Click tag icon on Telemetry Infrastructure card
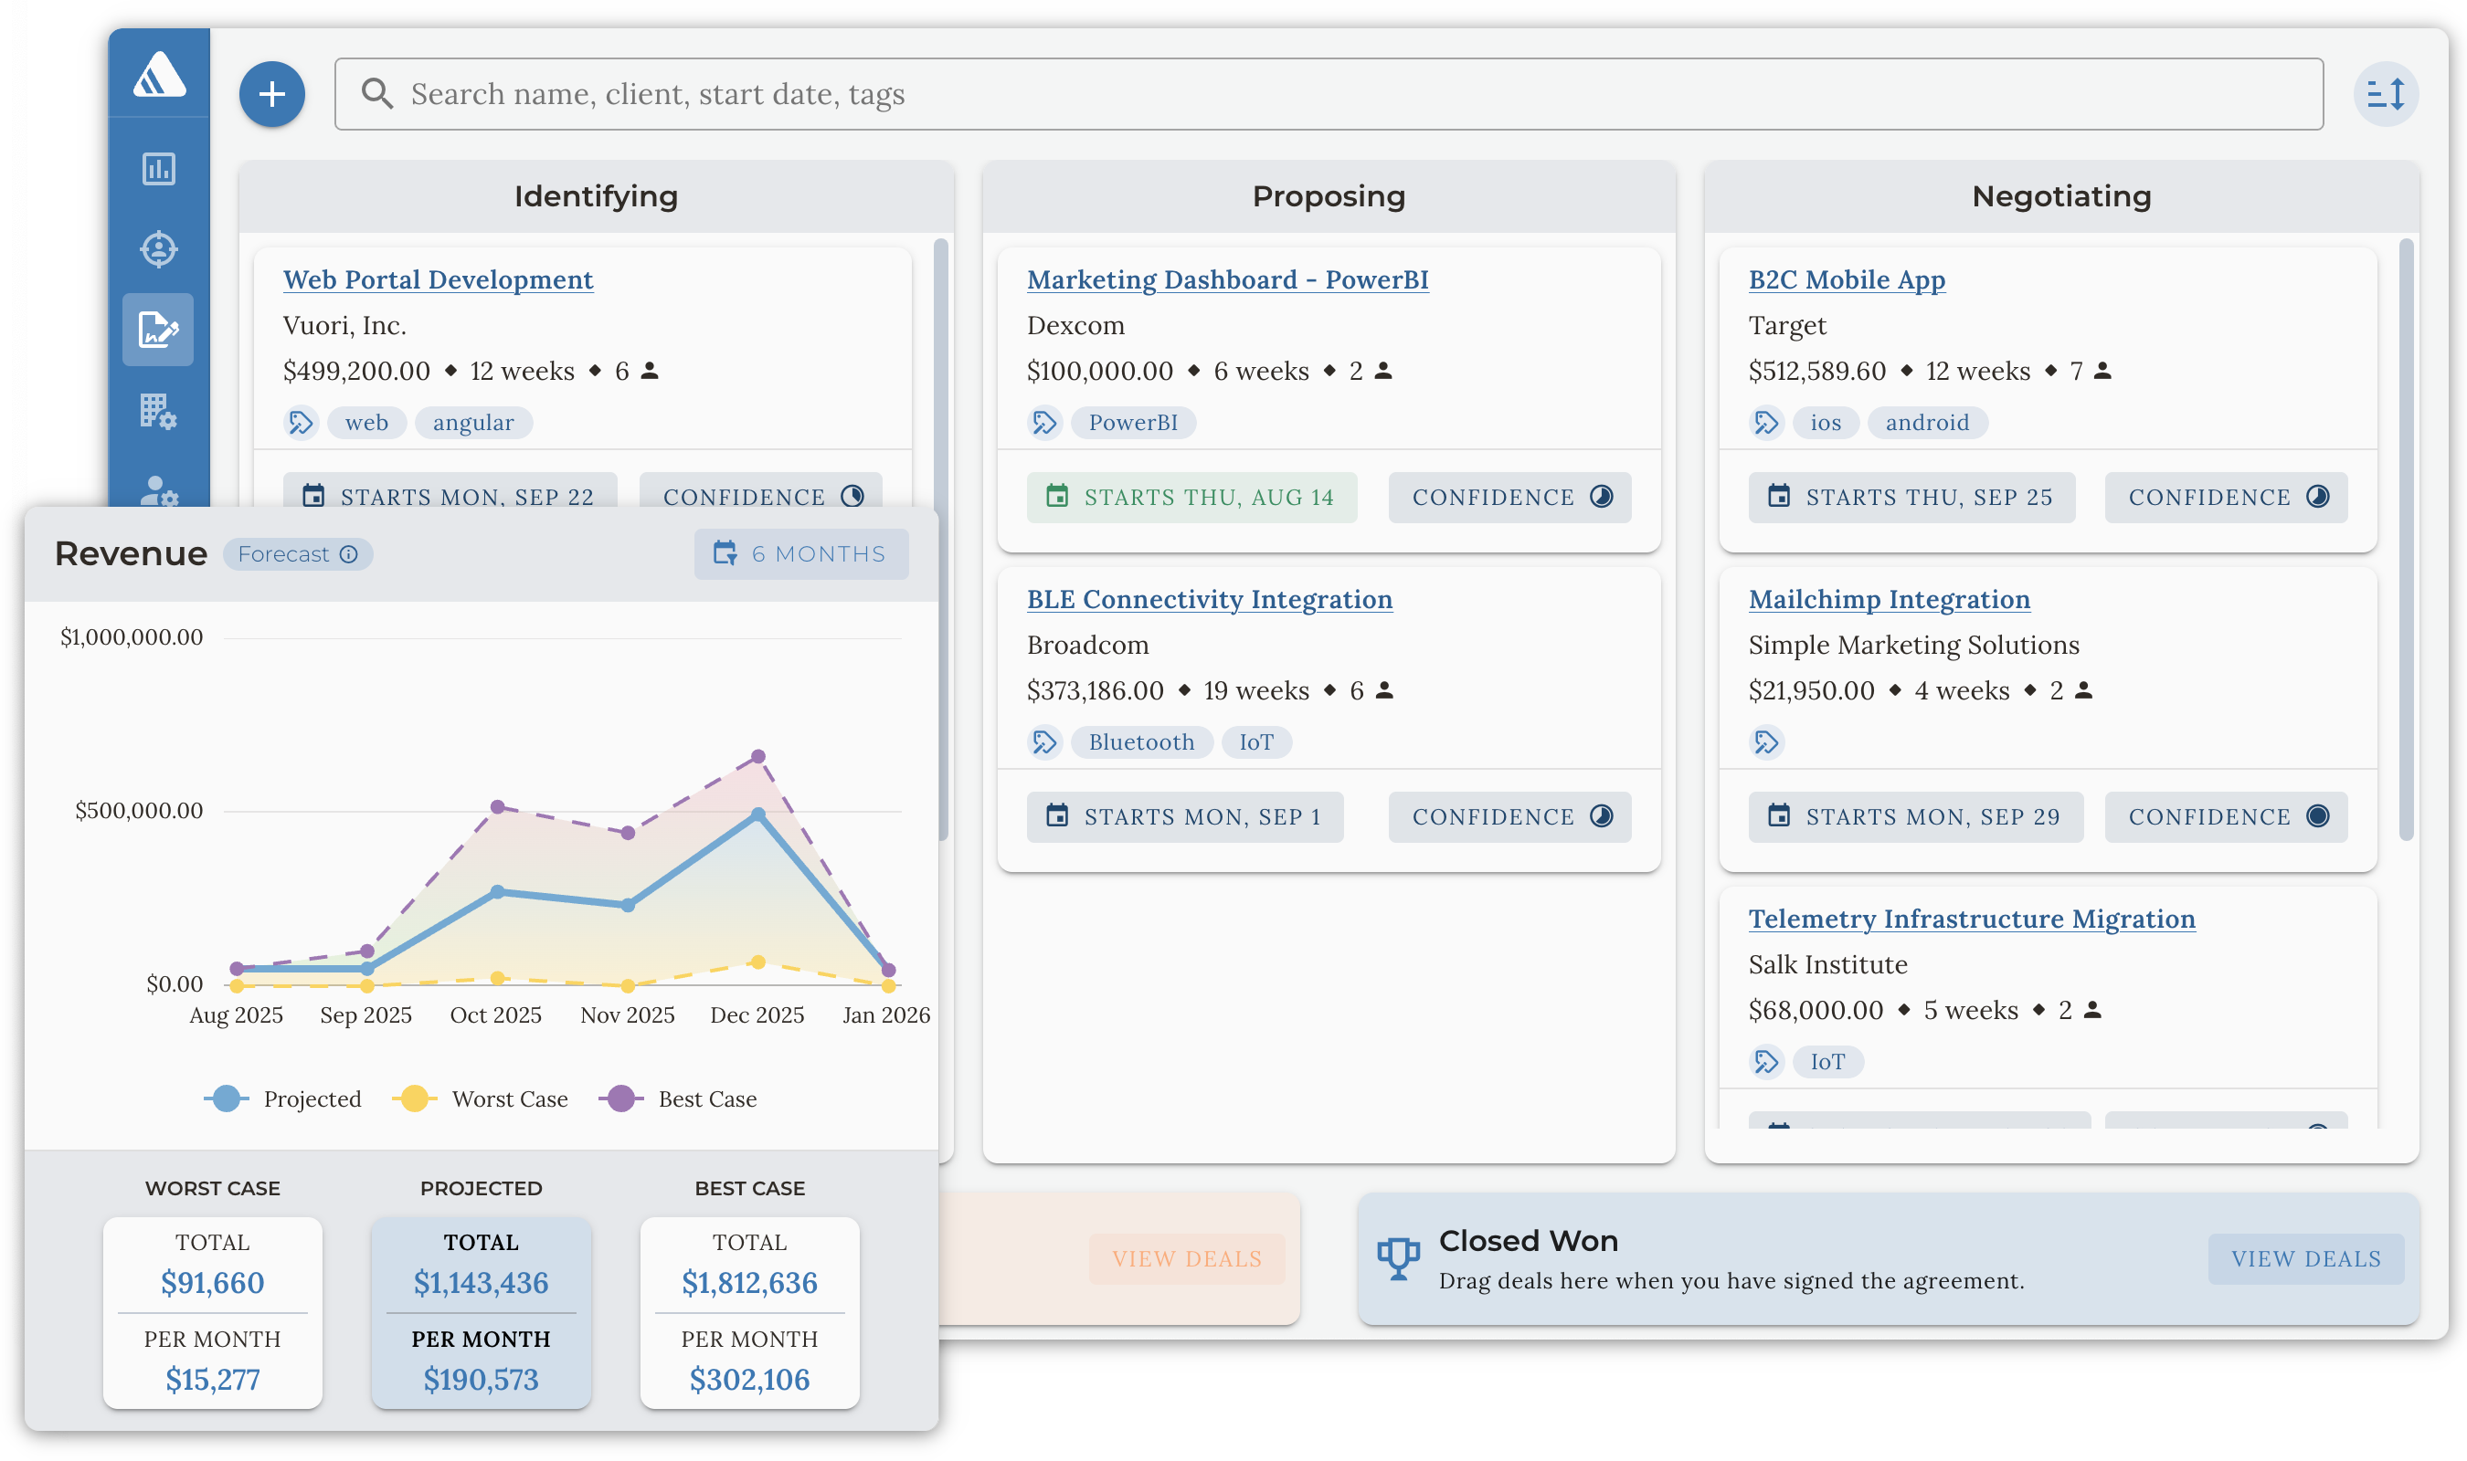Image resolution: width=2467 pixels, height=1461 pixels. click(x=1766, y=1061)
